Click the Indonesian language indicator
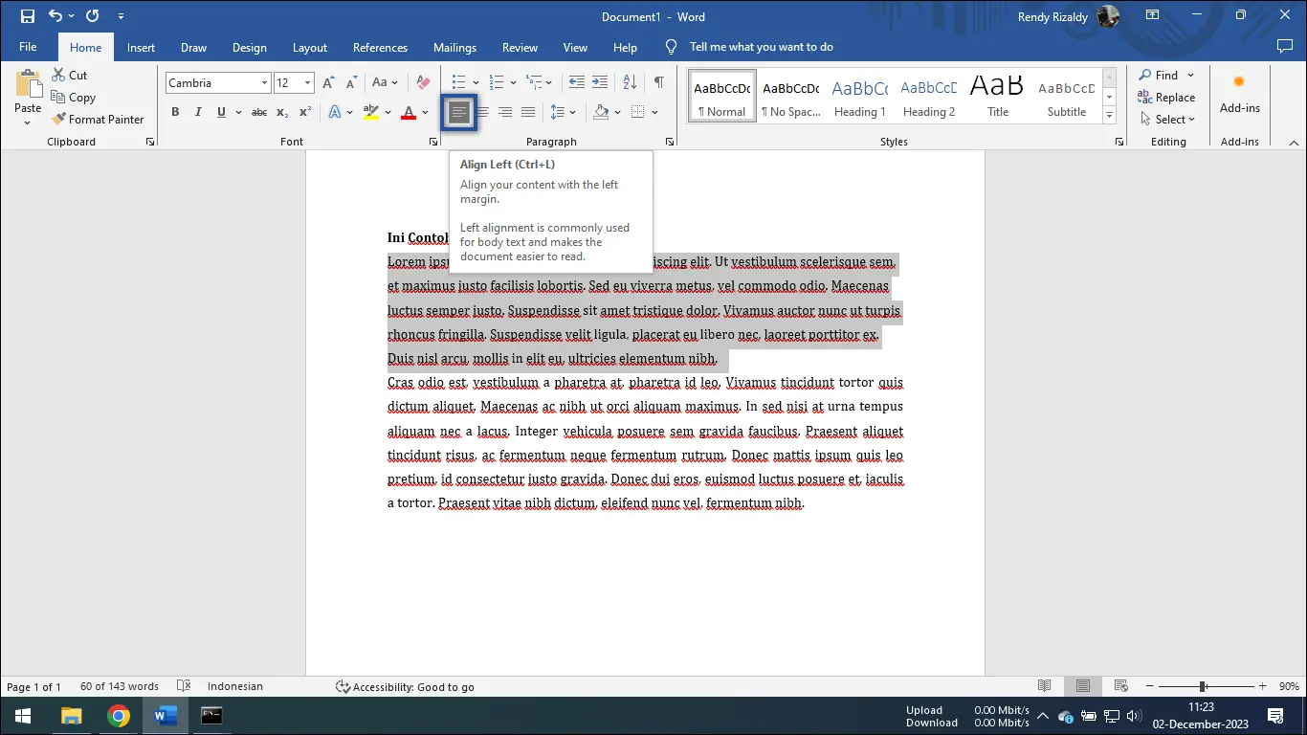The image size is (1307, 735). click(x=233, y=686)
